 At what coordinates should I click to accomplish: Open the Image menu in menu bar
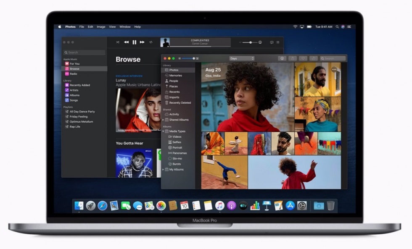click(101, 27)
